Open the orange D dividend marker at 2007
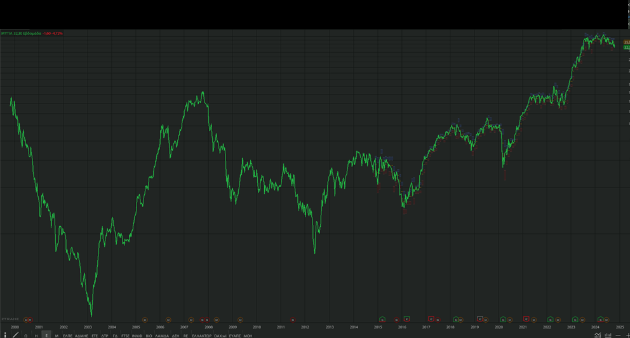This screenshot has height=338, width=630. [x=191, y=320]
